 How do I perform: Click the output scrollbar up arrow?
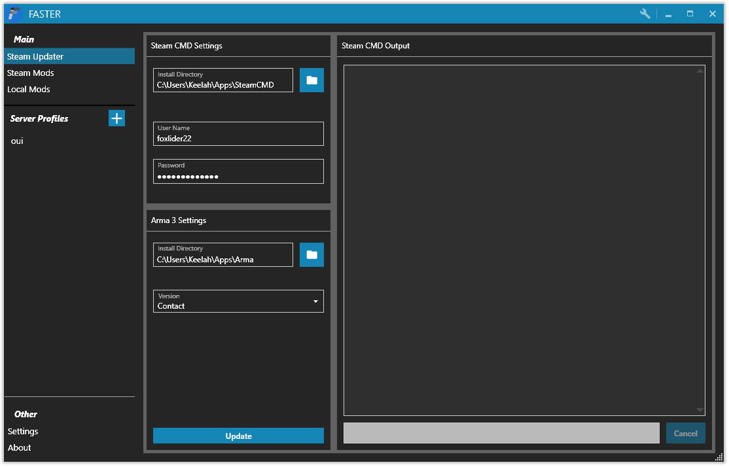(700, 71)
